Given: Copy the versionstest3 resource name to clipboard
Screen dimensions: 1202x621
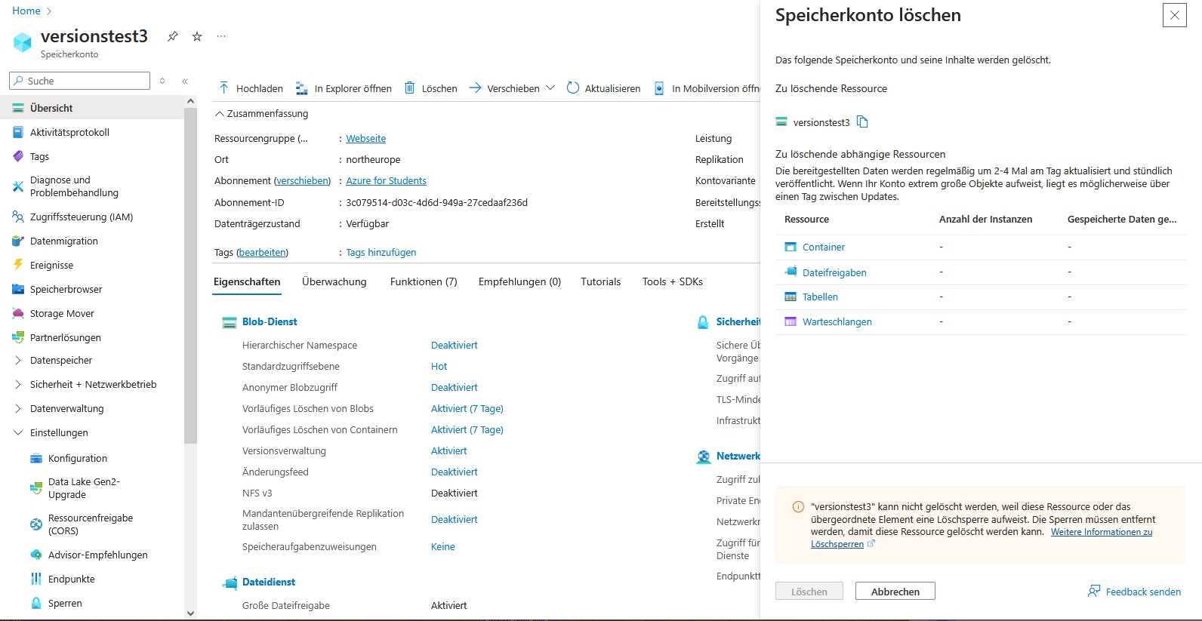Looking at the screenshot, I should coord(862,122).
